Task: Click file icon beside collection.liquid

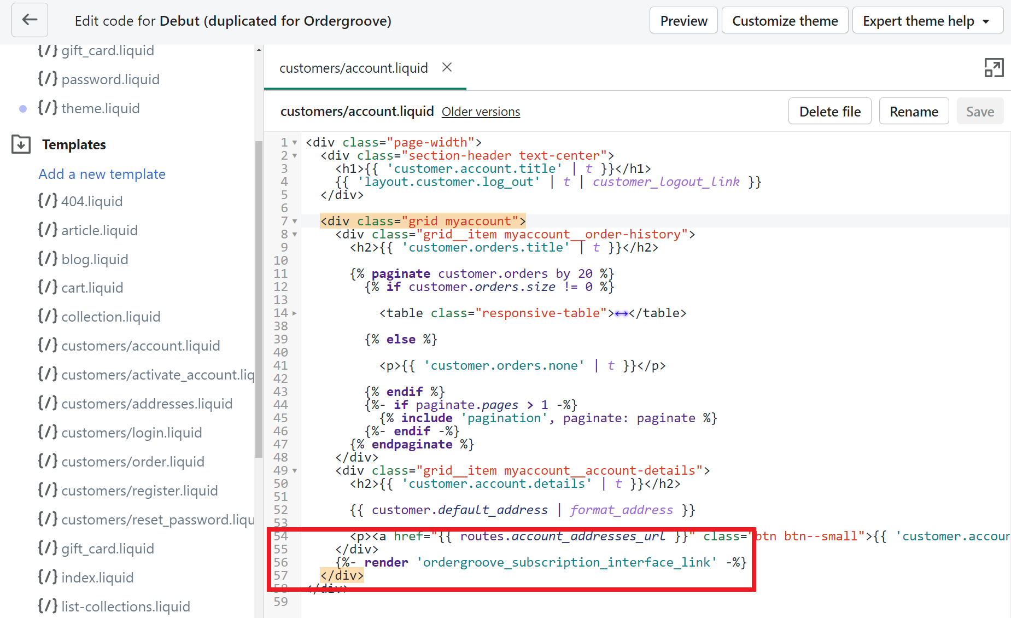Action: point(48,316)
